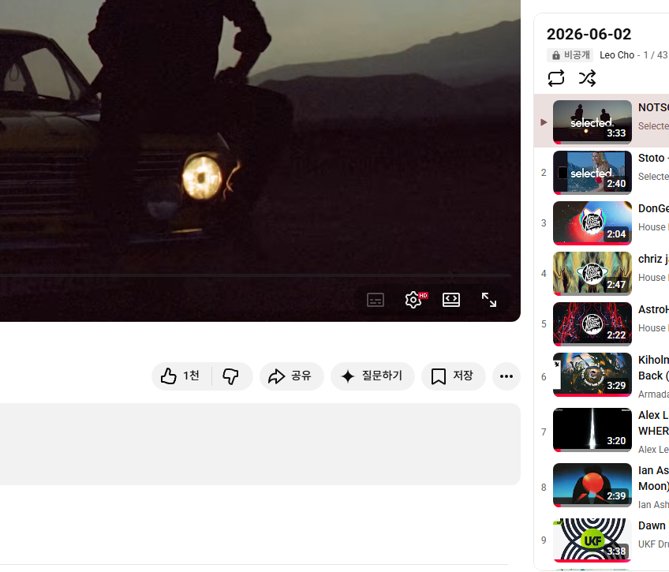
Task: Play the Stoto video thumbnail 2:40
Action: tap(592, 172)
